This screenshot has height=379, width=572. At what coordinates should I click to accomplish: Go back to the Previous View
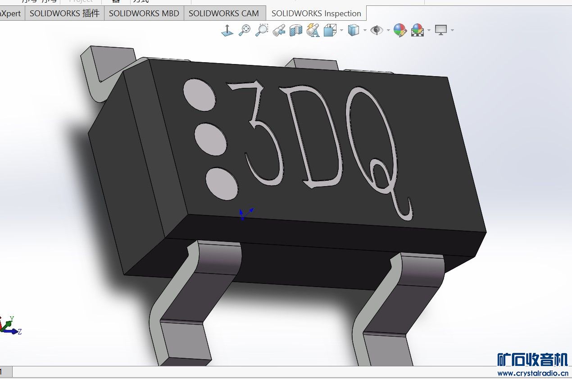coord(279,31)
